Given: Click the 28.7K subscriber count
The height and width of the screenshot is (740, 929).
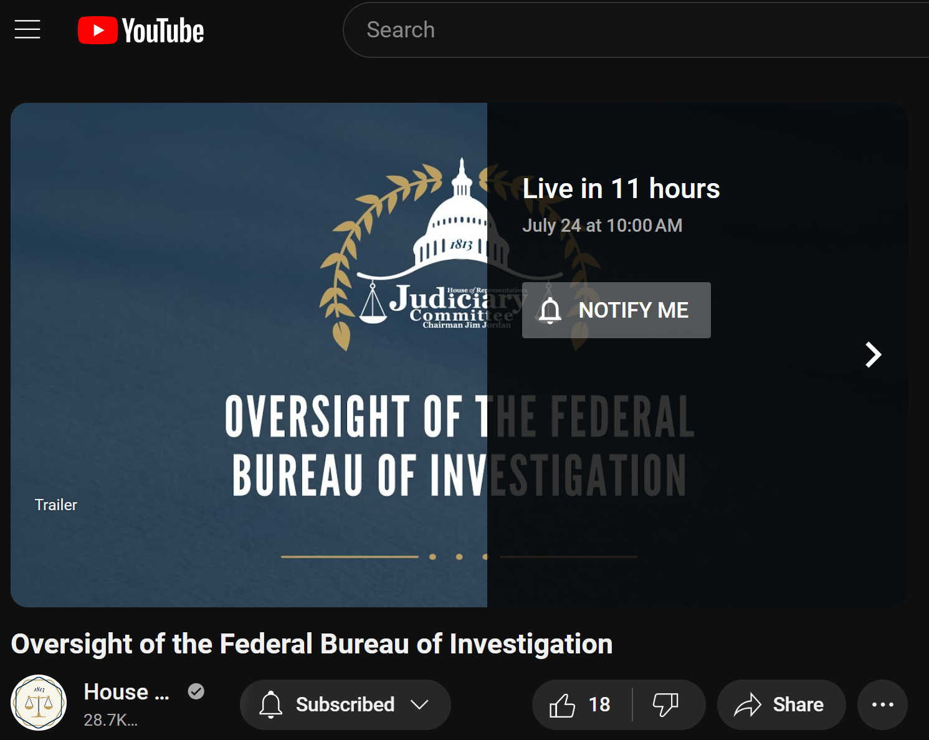Looking at the screenshot, I should 110,720.
